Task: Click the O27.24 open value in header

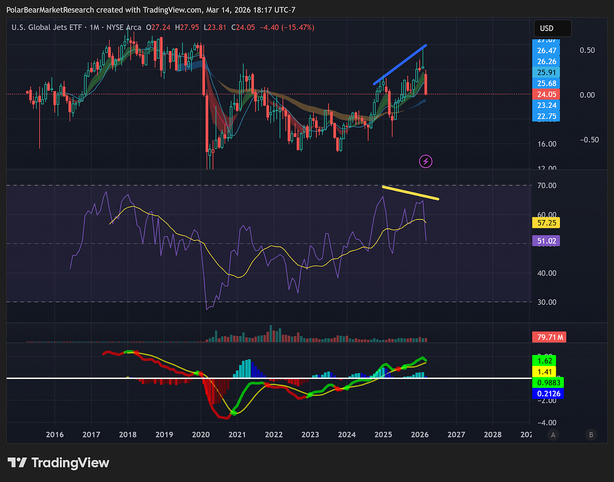Action: [x=158, y=27]
